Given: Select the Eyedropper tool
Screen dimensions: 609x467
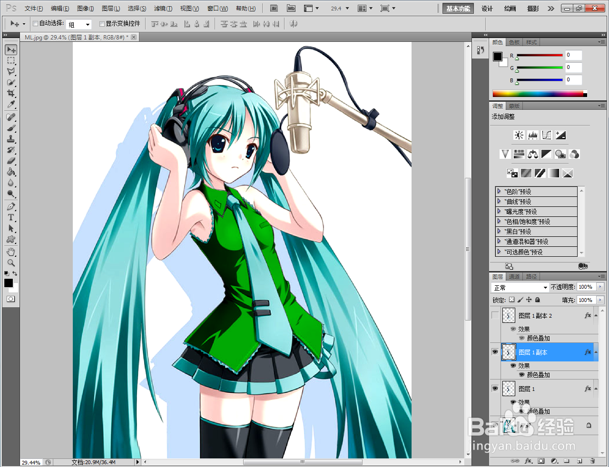Looking at the screenshot, I should tap(11, 104).
